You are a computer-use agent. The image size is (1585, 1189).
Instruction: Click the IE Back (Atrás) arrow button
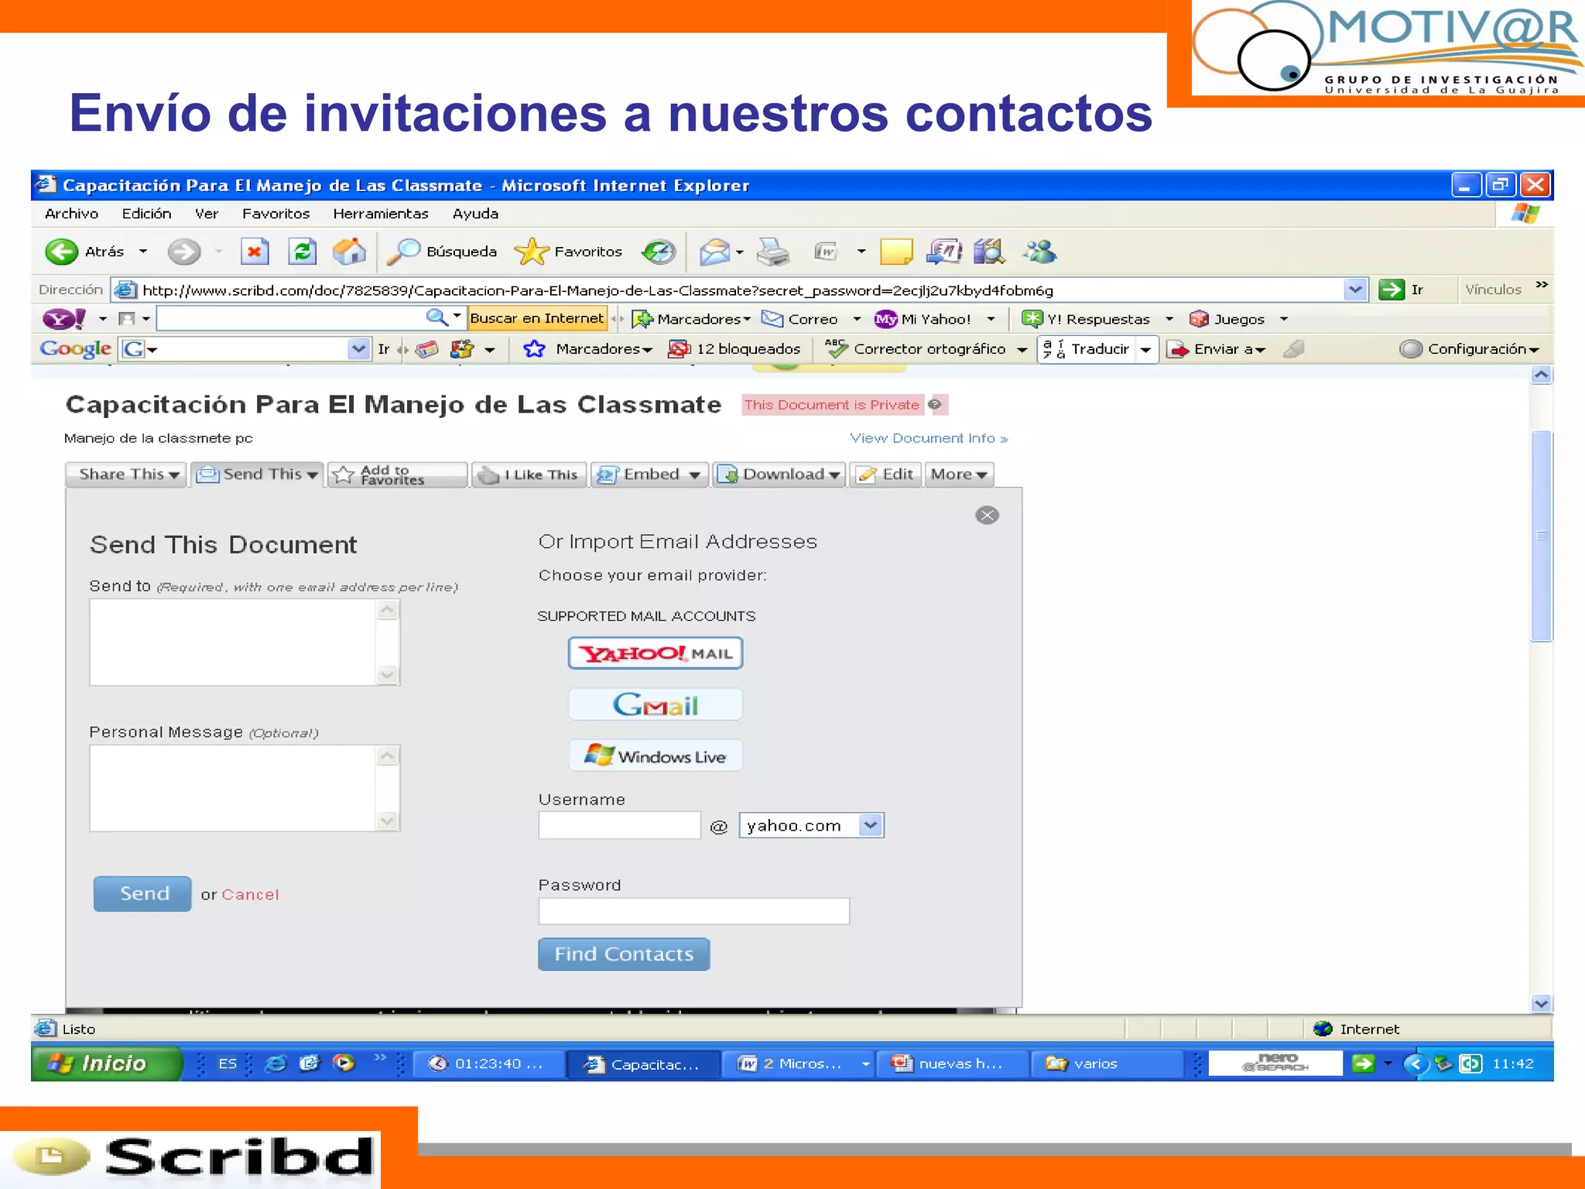[x=62, y=252]
